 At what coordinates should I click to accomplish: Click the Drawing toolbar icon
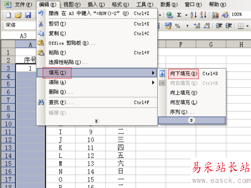coord(225,15)
